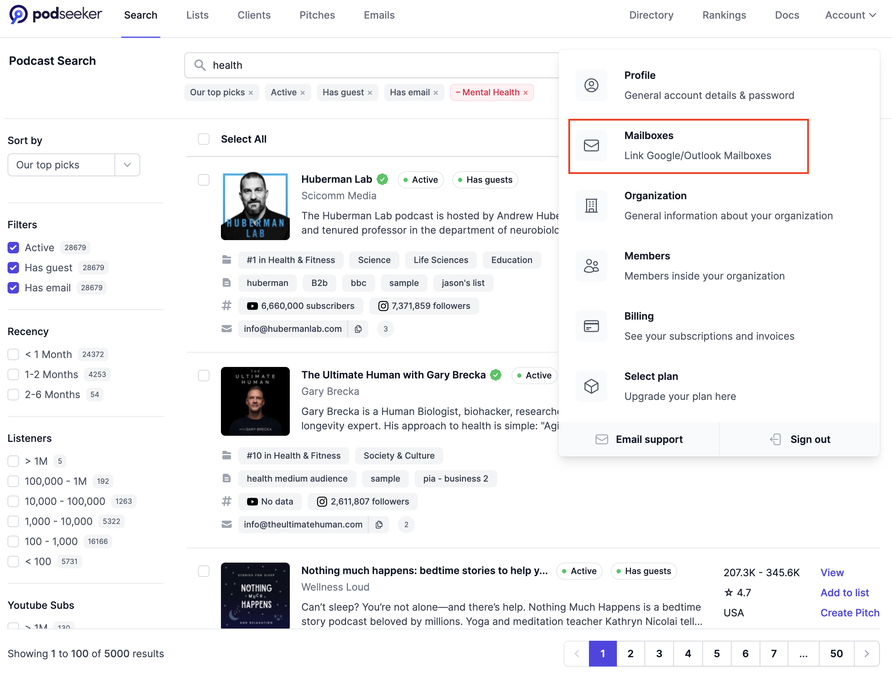Click the Sign out button

pyautogui.click(x=800, y=439)
